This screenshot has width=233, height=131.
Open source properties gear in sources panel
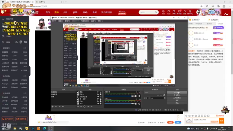[x=84, y=107]
